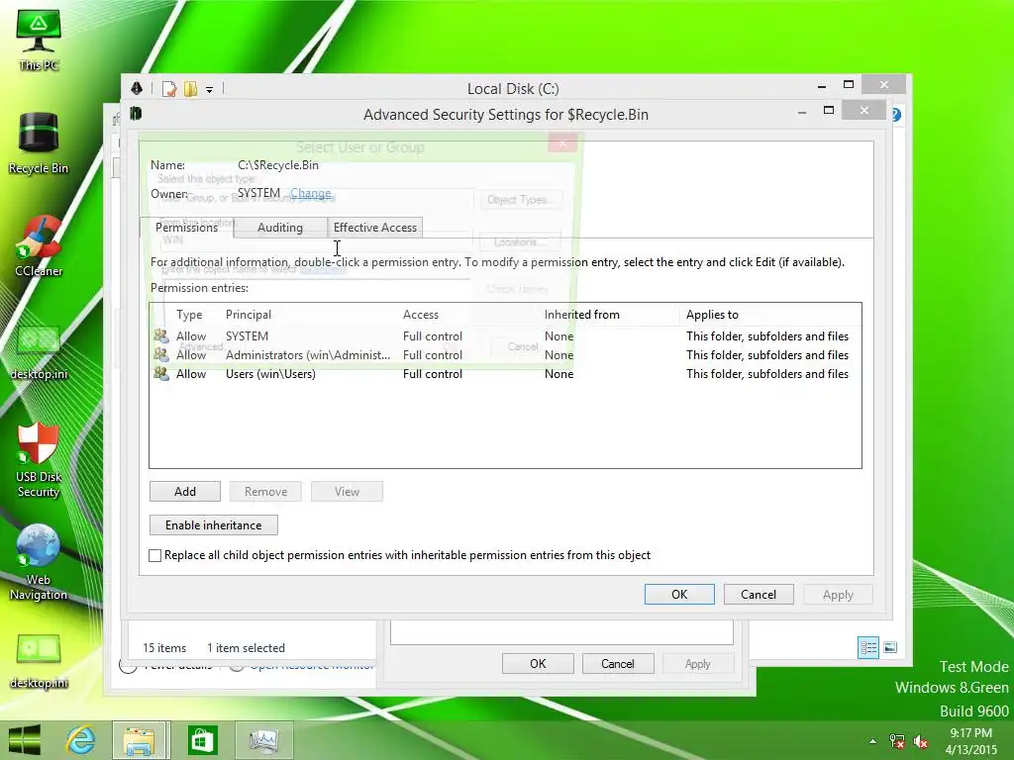Click Advanced Security Settings window icon
The image size is (1014, 760).
pyautogui.click(x=136, y=114)
